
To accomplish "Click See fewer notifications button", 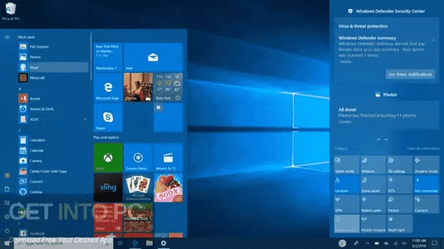I will pyautogui.click(x=410, y=74).
